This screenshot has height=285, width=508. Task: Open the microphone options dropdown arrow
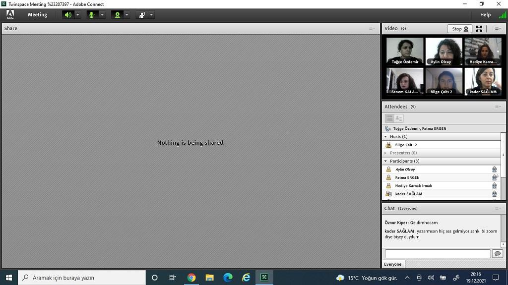click(102, 15)
